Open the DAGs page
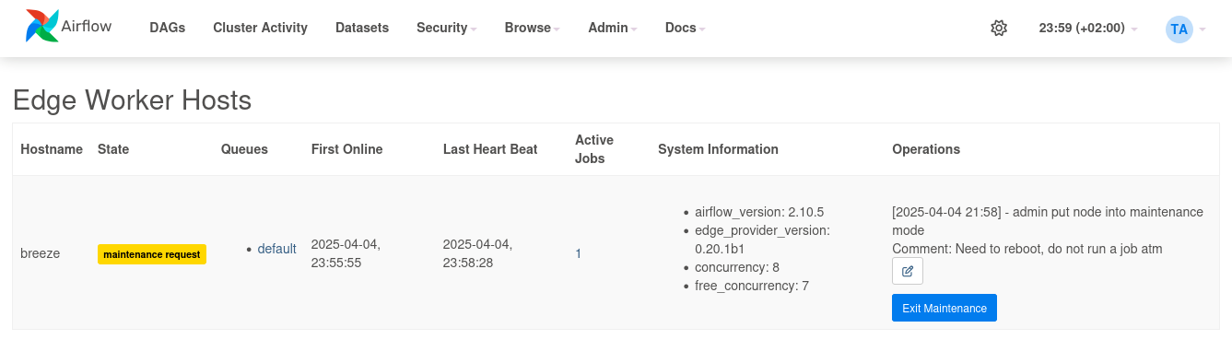The image size is (1232, 363). (x=168, y=28)
